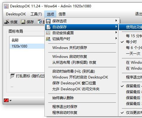Click the clock icon beside 自动保存

tap(49, 27)
